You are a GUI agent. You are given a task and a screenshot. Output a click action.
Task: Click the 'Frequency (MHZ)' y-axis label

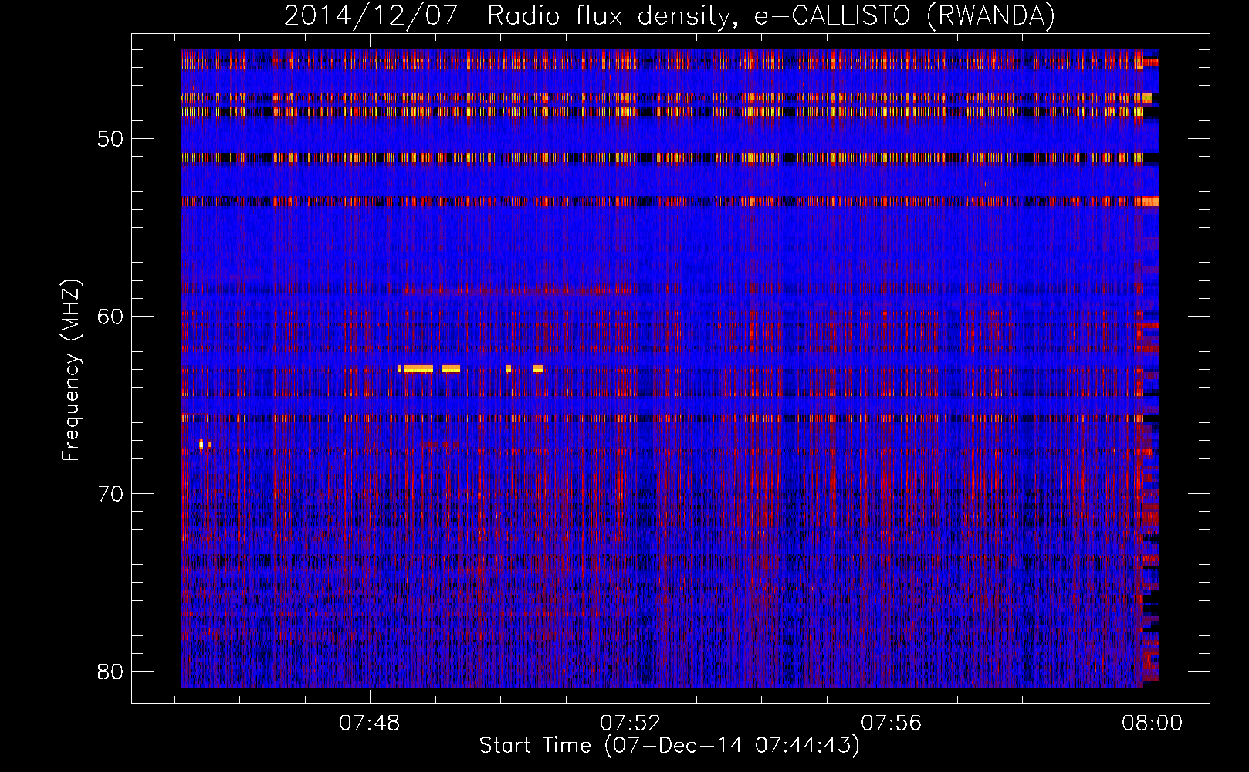[x=70, y=371]
